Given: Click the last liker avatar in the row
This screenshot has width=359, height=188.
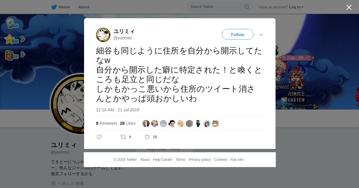Looking at the screenshot, I should tap(215, 124).
